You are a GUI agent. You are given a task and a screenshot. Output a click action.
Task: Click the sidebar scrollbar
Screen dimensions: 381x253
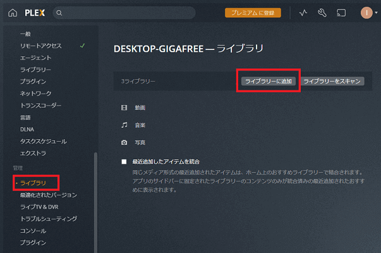(x=95, y=202)
